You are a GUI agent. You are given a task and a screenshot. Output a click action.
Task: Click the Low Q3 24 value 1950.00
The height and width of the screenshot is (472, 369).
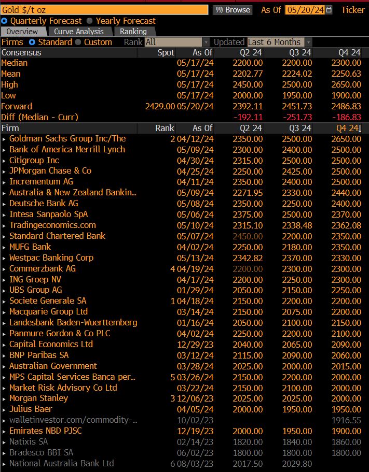[x=297, y=96]
